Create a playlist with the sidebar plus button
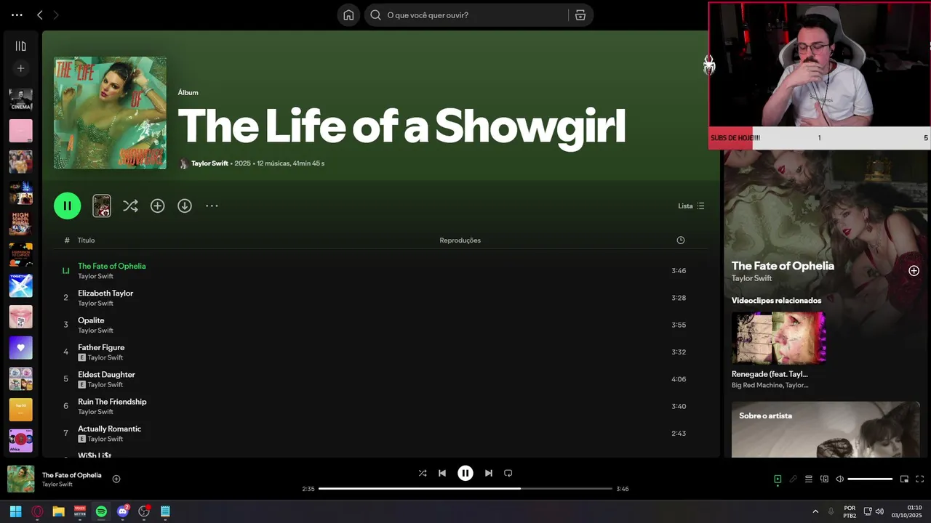 [x=20, y=68]
